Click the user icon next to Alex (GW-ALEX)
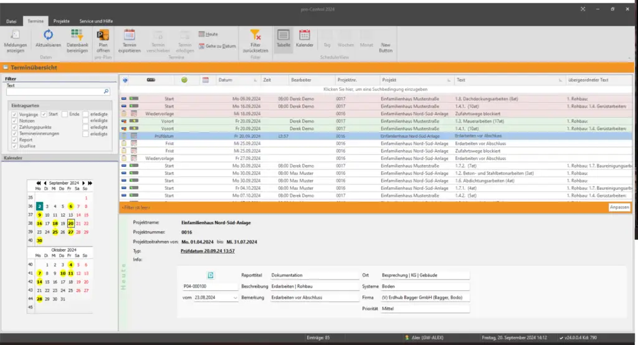This screenshot has width=638, height=345. (406, 338)
